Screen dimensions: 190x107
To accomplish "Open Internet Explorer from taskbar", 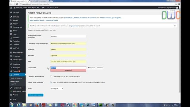I will tap(18, 105).
